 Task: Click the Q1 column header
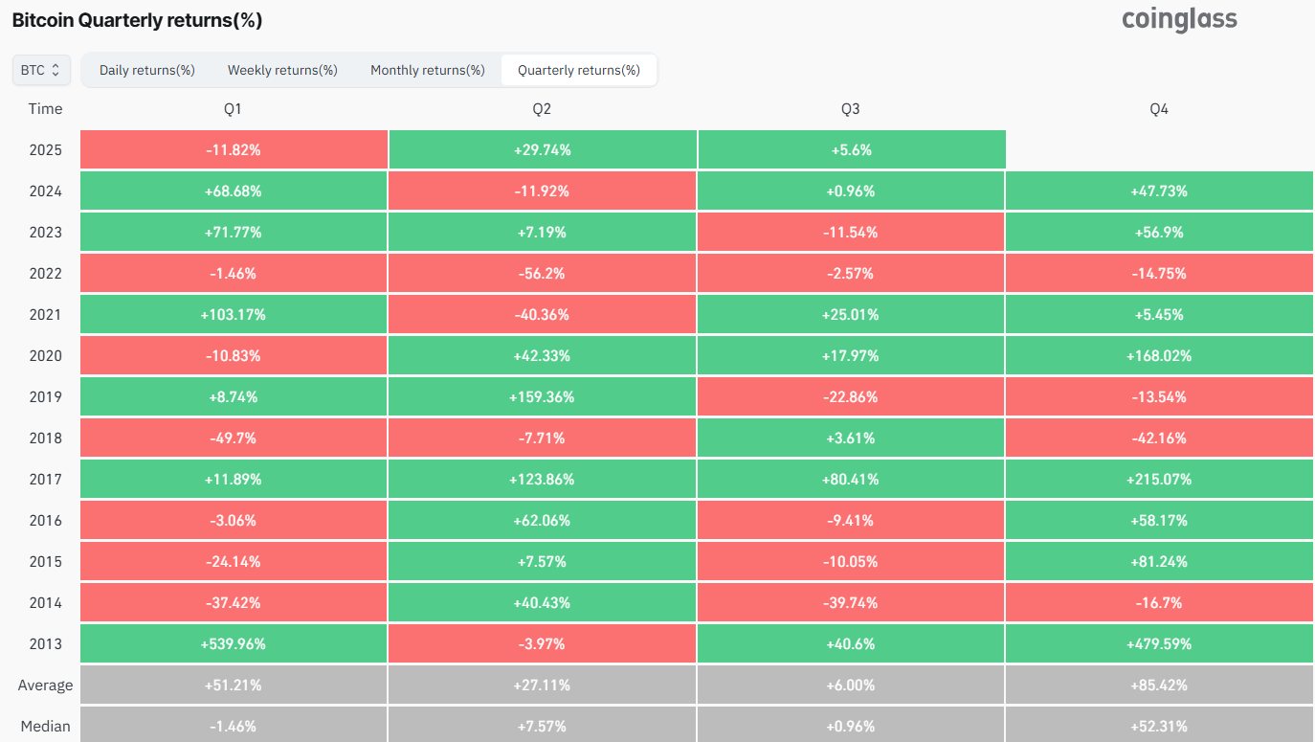point(234,109)
